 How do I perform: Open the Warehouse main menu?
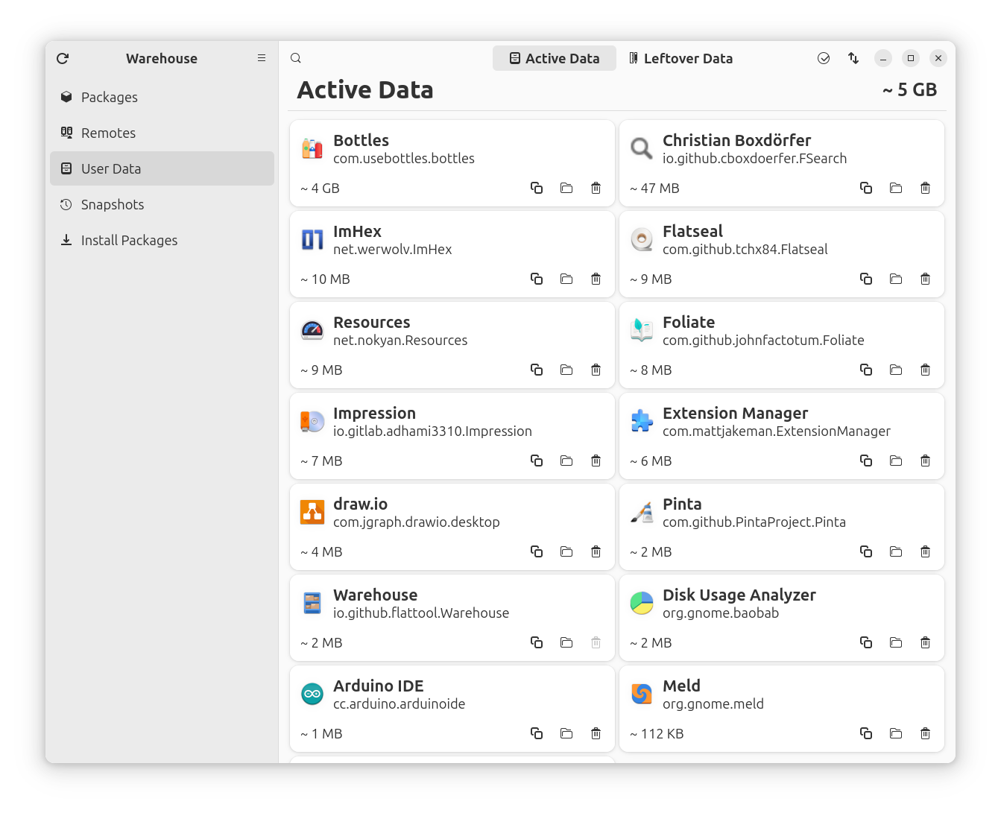click(x=262, y=58)
